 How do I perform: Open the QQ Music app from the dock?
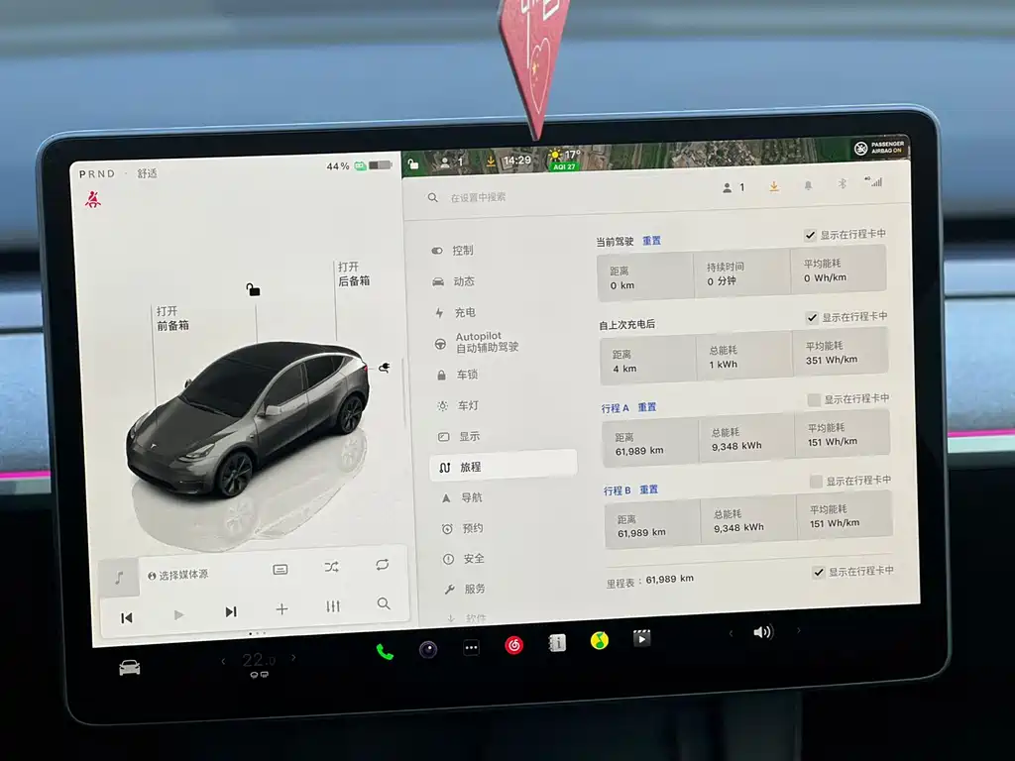tap(600, 638)
